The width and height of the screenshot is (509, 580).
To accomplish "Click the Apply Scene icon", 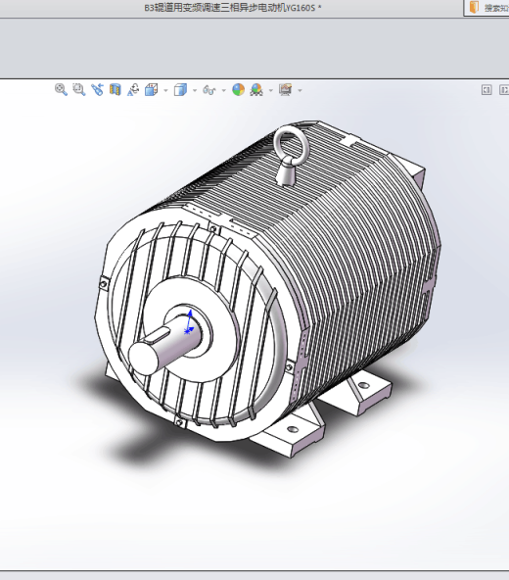I will coord(256,89).
